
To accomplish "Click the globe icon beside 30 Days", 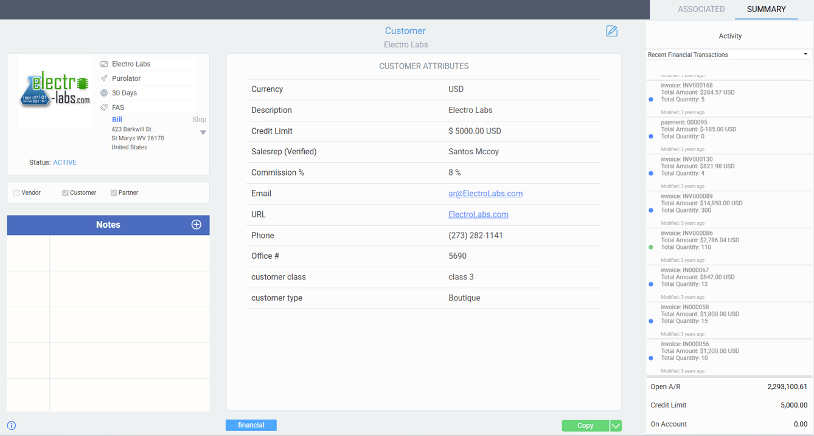I will 104,93.
